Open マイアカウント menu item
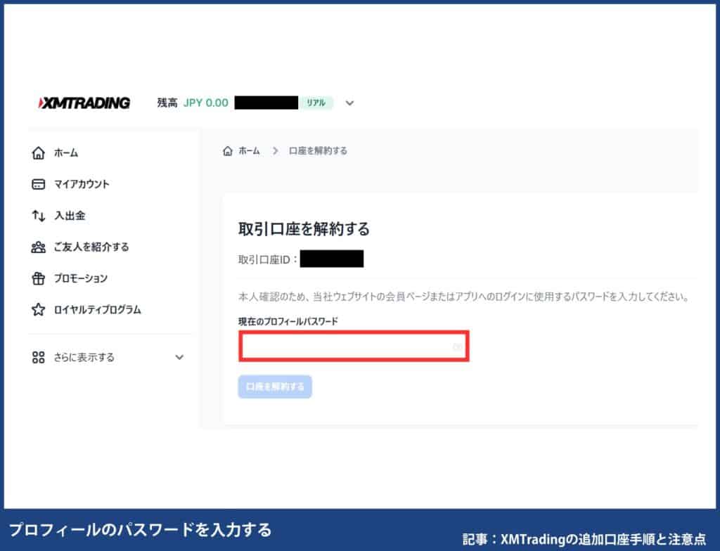Screen dimensions: 720x551 tap(82, 184)
